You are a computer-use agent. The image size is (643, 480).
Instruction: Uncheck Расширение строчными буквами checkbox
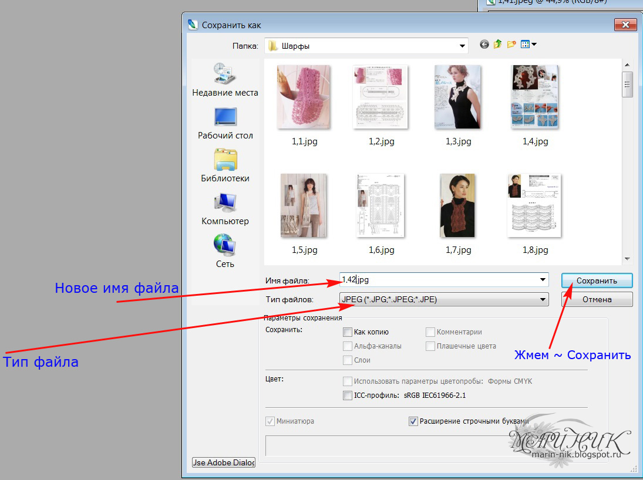coord(413,421)
